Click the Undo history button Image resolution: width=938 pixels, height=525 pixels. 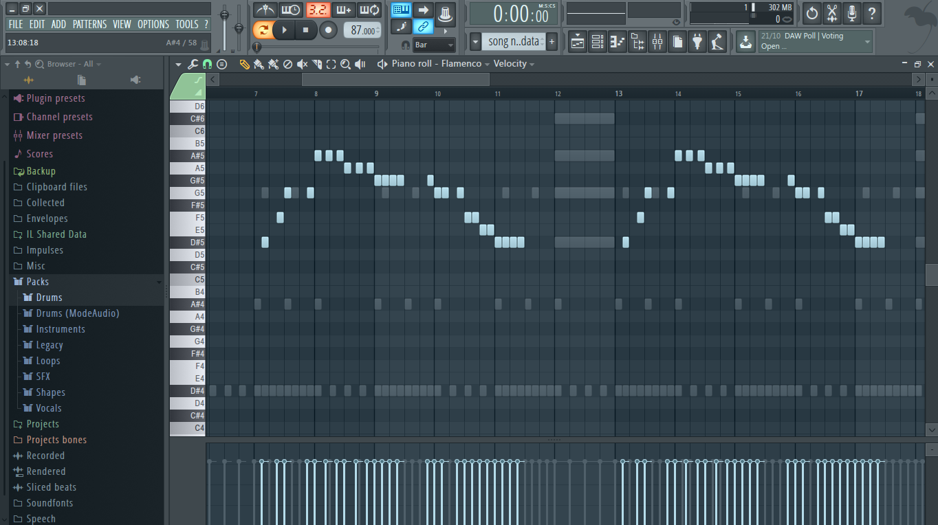[x=812, y=12]
